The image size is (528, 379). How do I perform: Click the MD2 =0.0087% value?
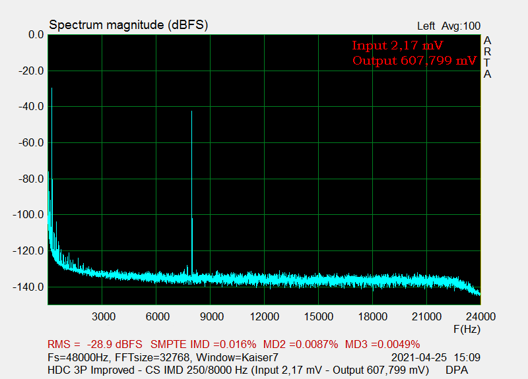[x=300, y=344]
